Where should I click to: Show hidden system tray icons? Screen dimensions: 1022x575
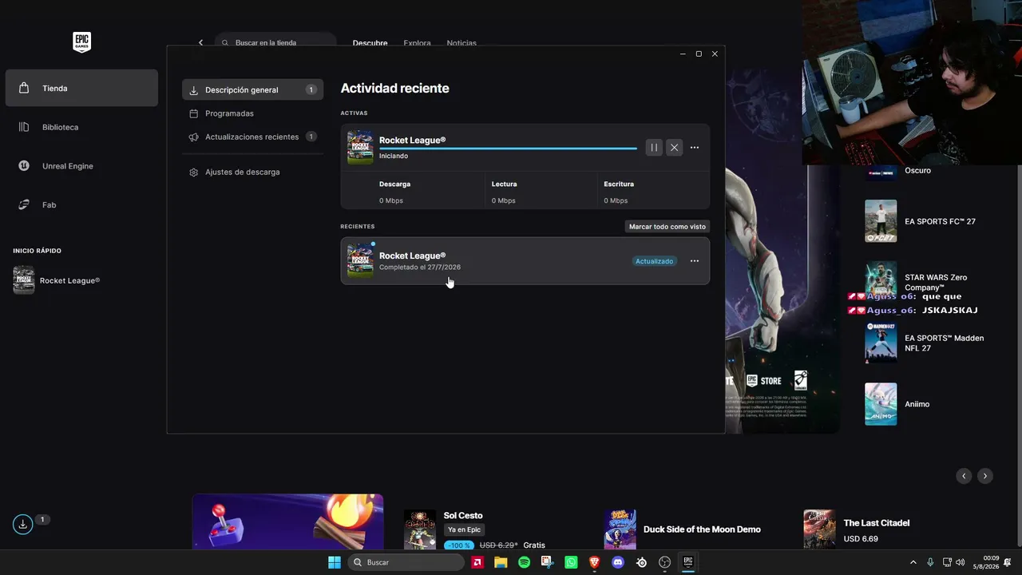913,562
